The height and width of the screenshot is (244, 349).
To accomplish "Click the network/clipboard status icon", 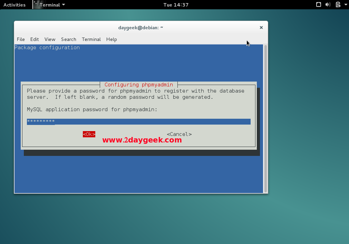I will pyautogui.click(x=338, y=5).
